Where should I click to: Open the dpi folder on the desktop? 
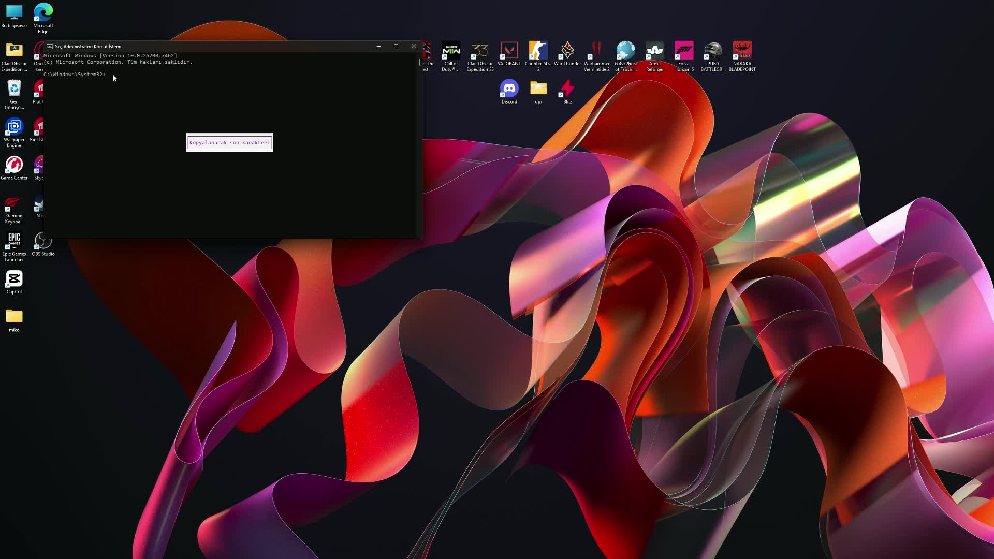538,89
